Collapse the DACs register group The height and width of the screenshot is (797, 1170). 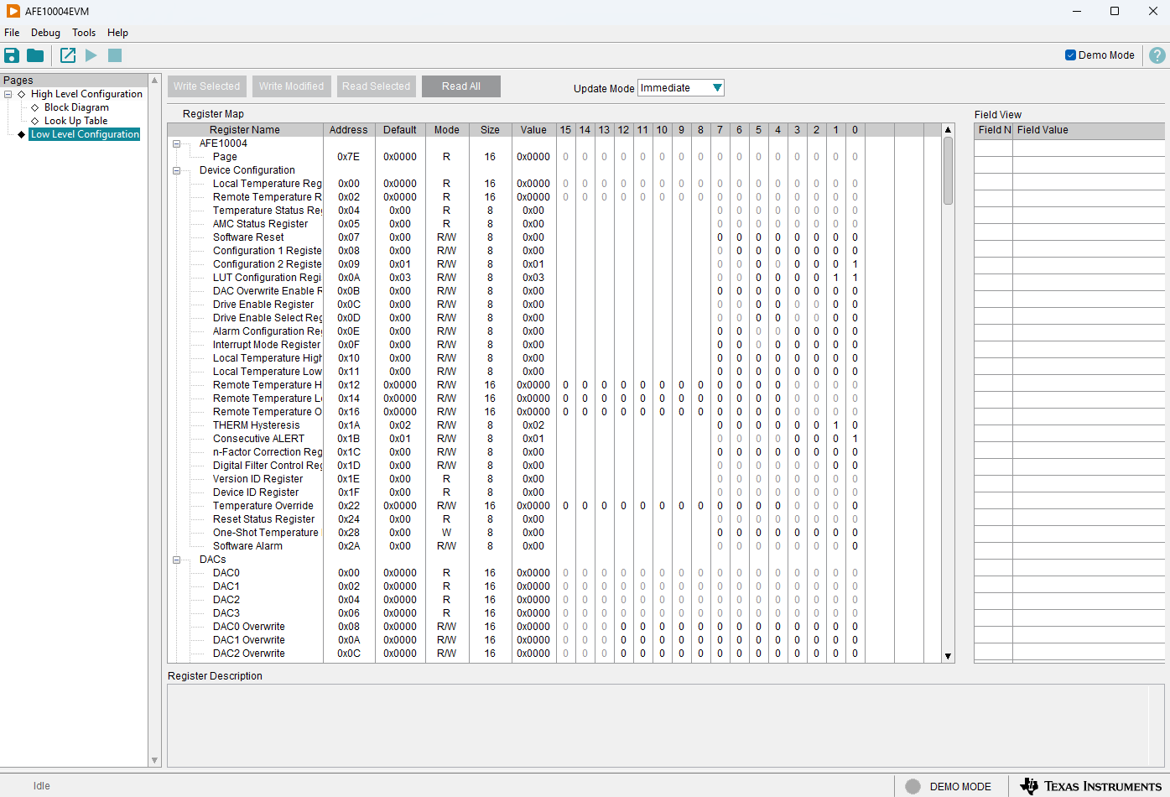coord(176,560)
